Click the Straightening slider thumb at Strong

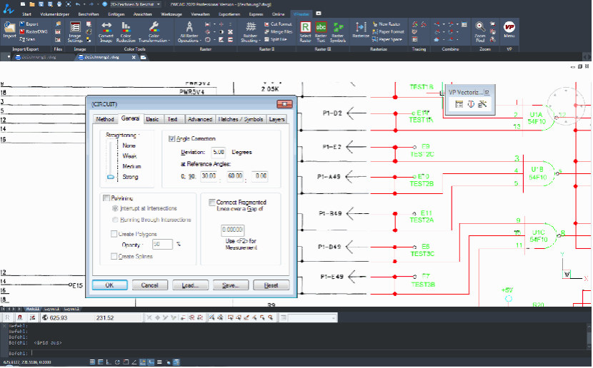pos(111,177)
